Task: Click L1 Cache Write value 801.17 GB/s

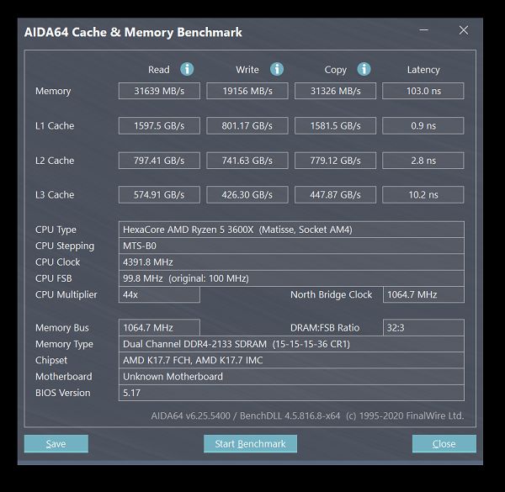Action: pyautogui.click(x=247, y=125)
